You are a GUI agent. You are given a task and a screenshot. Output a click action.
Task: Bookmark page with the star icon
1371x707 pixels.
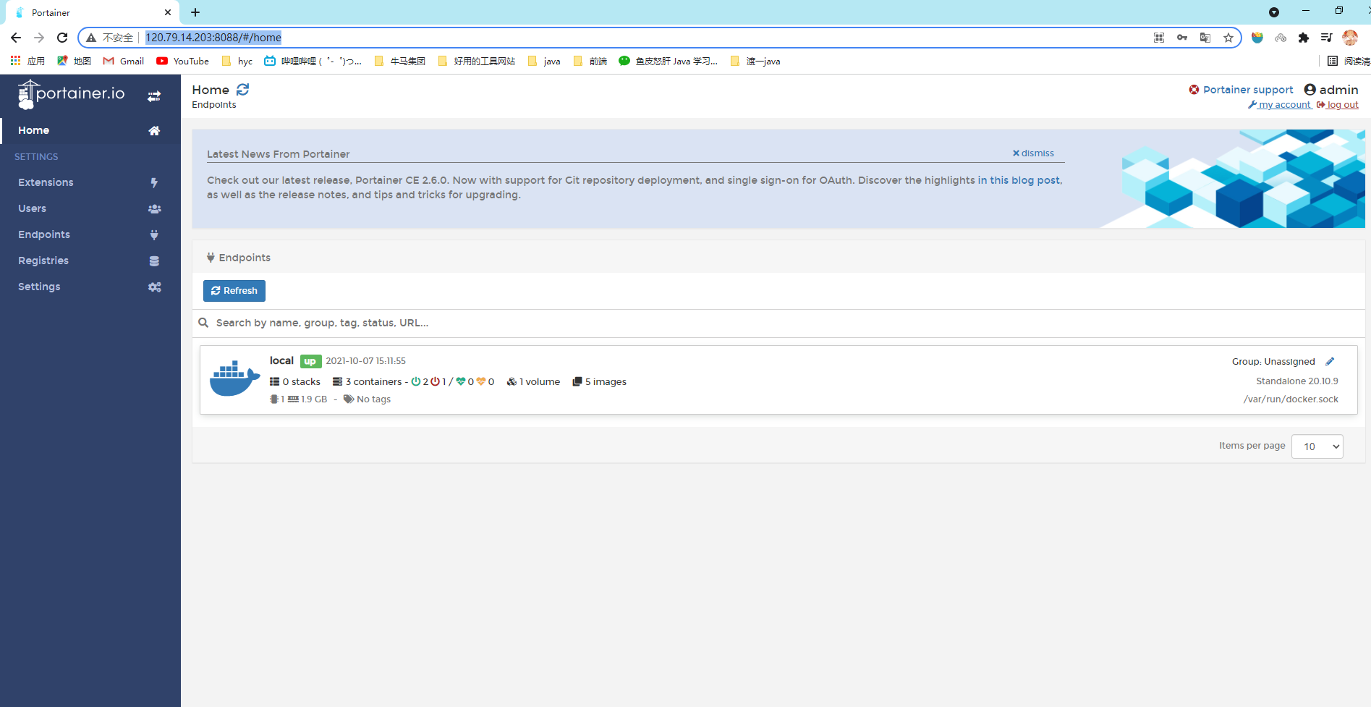[x=1228, y=38]
